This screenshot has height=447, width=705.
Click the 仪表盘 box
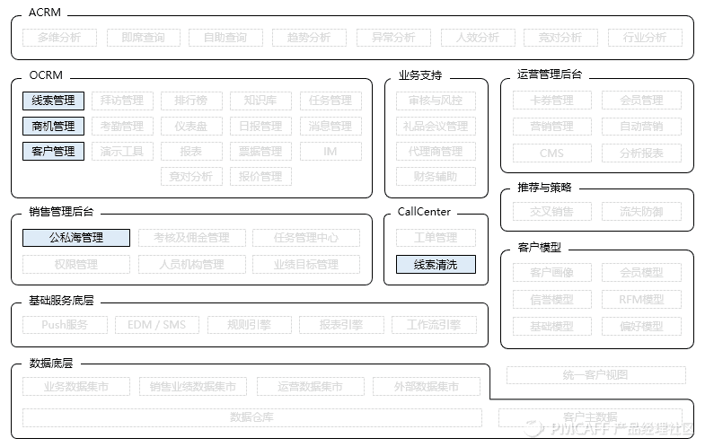[x=191, y=127]
